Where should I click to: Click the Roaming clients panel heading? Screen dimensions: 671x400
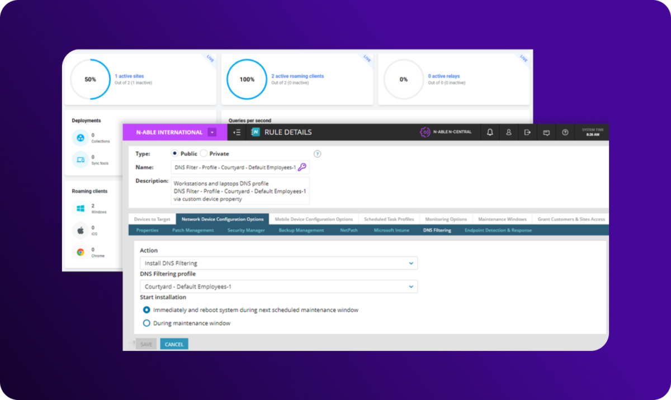tap(89, 191)
